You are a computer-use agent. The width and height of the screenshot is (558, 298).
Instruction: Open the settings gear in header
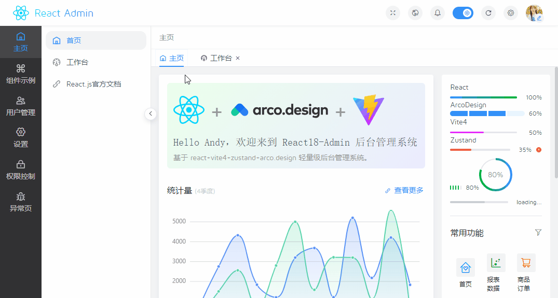click(511, 13)
